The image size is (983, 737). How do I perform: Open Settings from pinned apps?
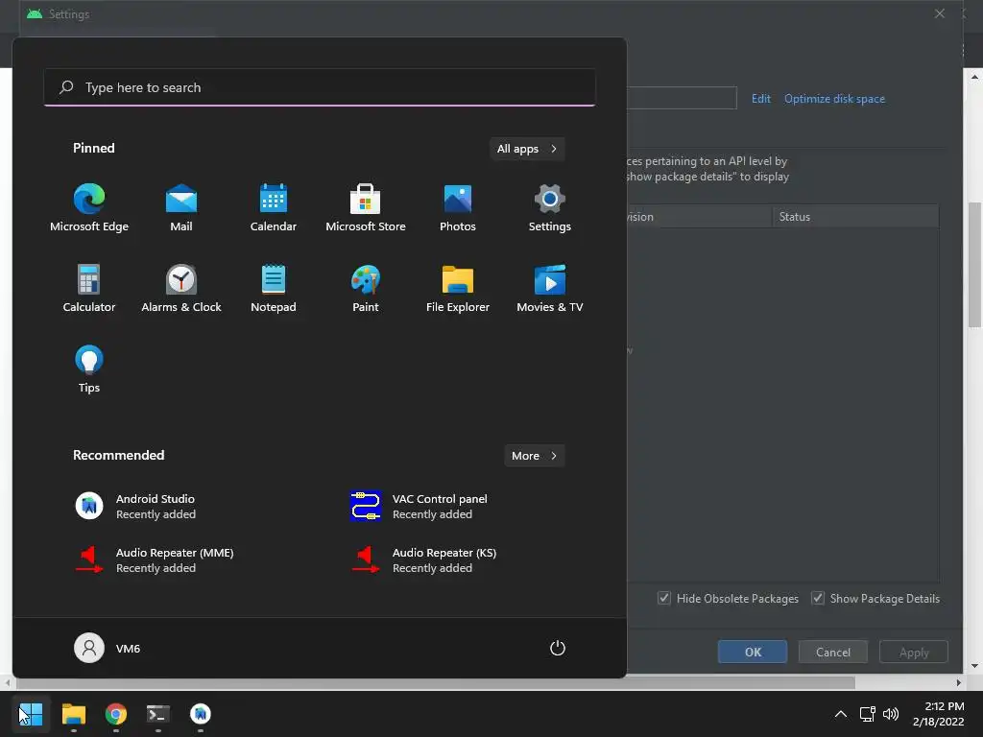(x=550, y=208)
